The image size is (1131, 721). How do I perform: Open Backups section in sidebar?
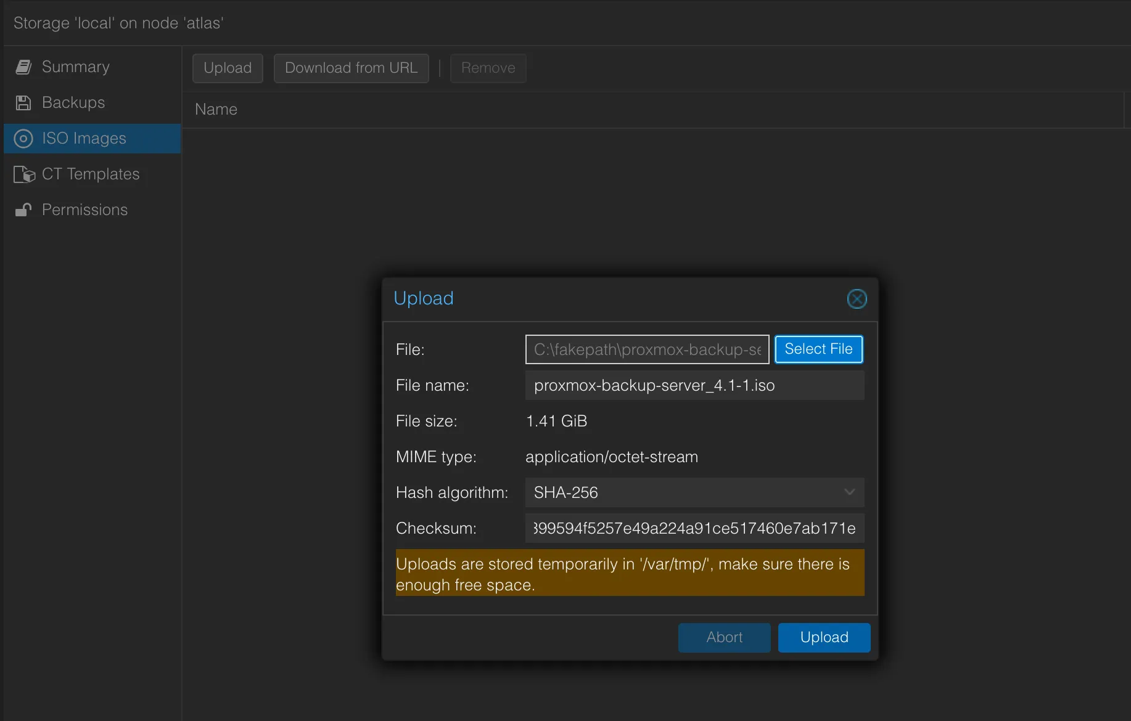[x=93, y=102]
